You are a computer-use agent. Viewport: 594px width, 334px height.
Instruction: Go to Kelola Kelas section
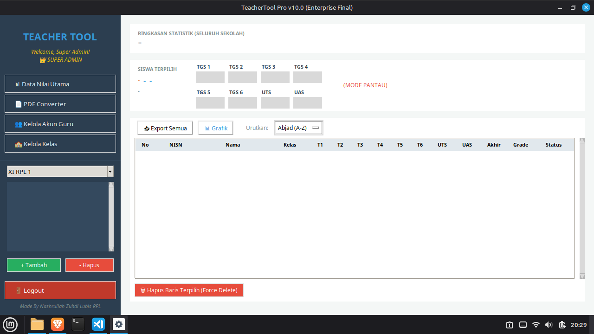tap(60, 144)
